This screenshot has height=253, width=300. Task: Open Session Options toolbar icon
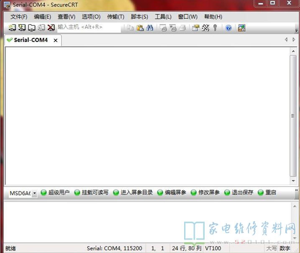pos(195,28)
